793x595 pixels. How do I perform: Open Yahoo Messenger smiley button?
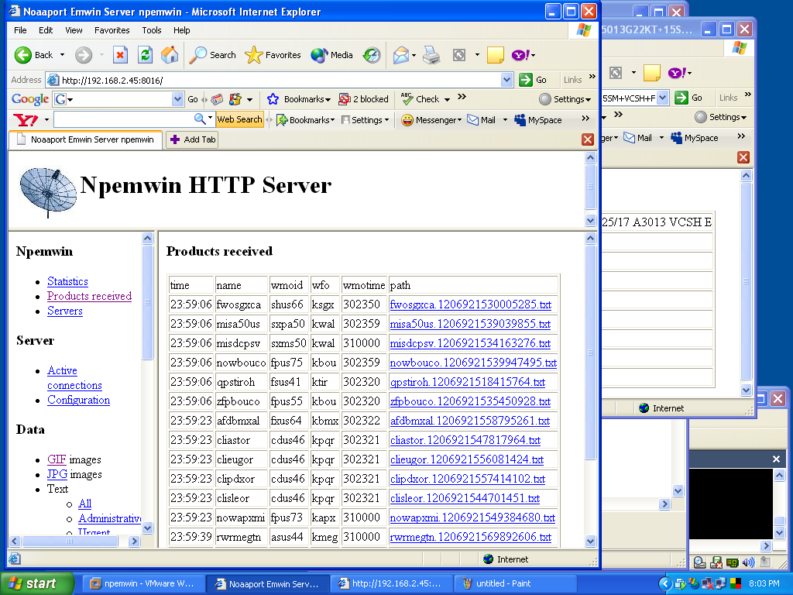click(431, 120)
